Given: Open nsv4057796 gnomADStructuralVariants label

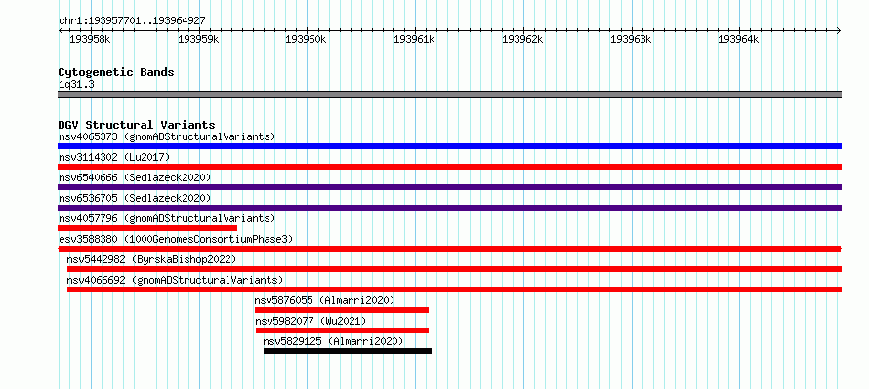Looking at the screenshot, I should pyautogui.click(x=167, y=218).
